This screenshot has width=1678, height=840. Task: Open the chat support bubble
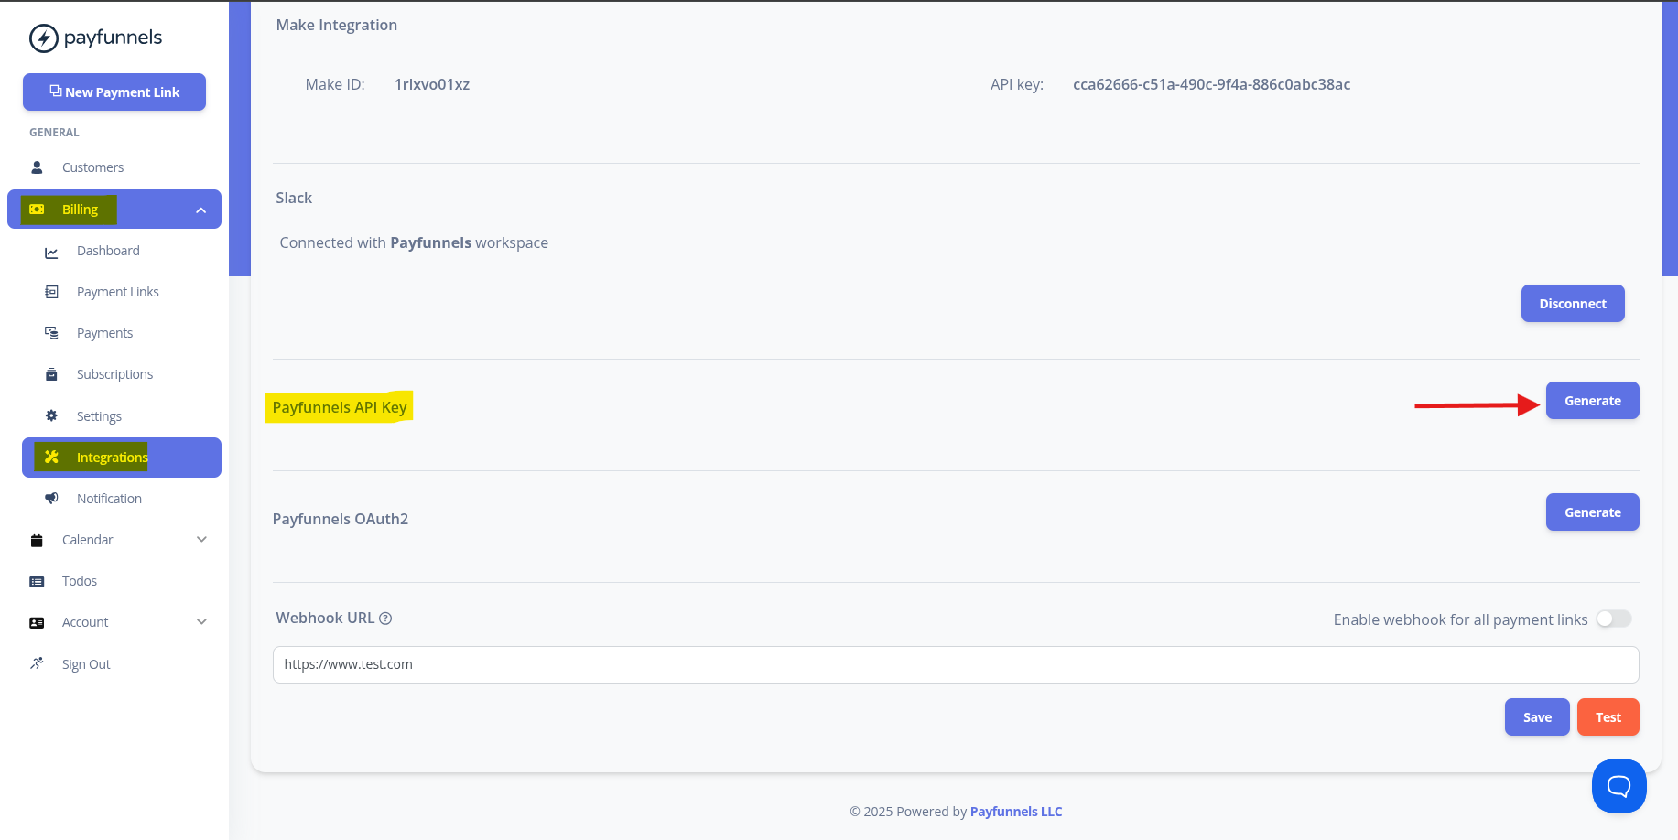(1618, 786)
